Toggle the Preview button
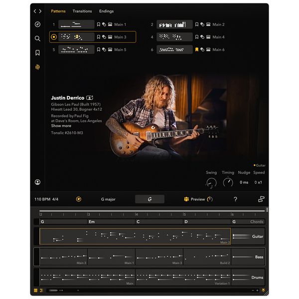Image resolution: width=299 pixels, height=299 pixels. (198, 199)
